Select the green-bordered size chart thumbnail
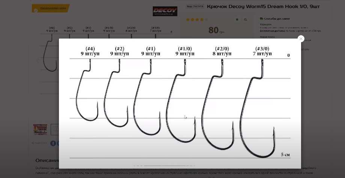The image size is (345, 178). [55, 129]
